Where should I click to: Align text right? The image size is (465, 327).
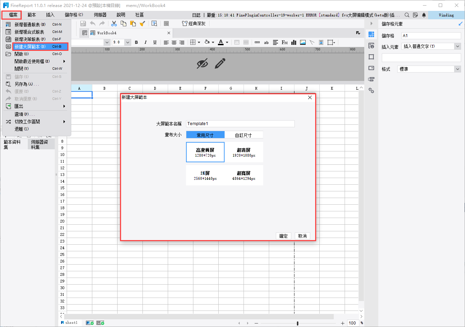pos(182,42)
